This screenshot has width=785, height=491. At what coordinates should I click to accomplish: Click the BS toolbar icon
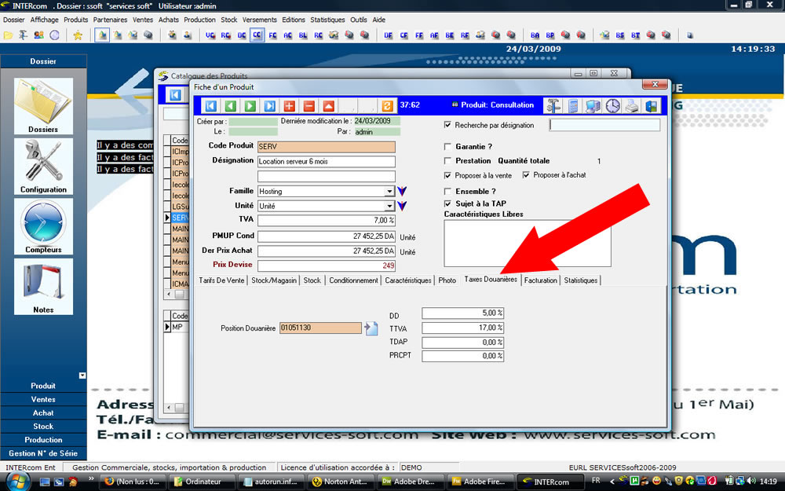tap(620, 35)
